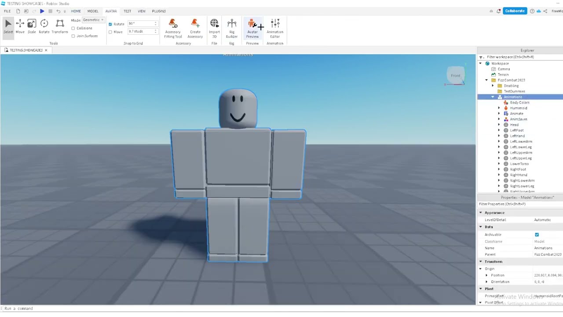Viewport: 563px width, 317px height.
Task: Click the New file icon
Action: pyautogui.click(x=18, y=11)
